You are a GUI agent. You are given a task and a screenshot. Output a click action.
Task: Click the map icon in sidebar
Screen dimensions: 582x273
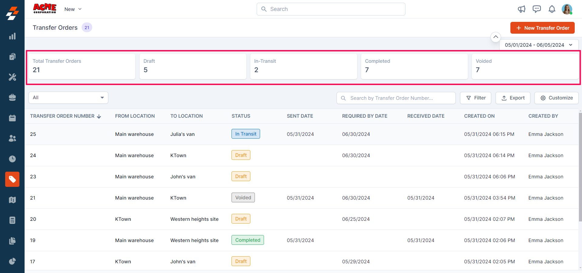(12, 200)
